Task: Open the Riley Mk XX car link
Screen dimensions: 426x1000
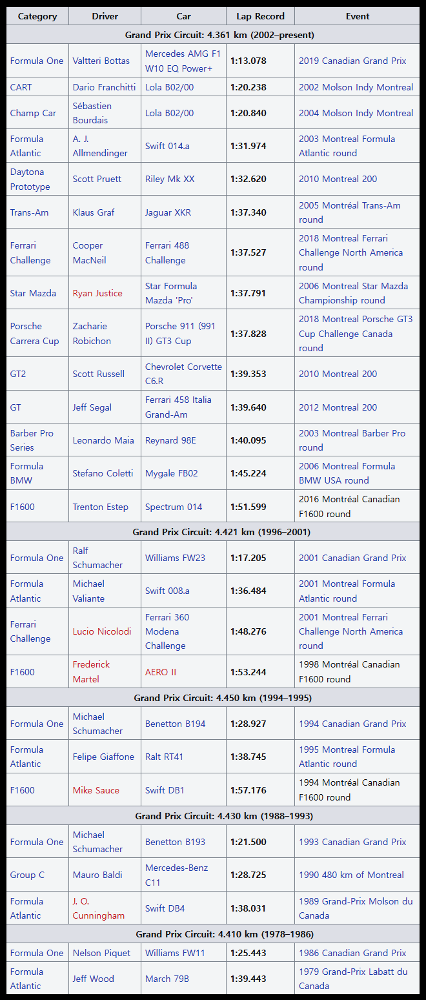Action: [x=170, y=179]
